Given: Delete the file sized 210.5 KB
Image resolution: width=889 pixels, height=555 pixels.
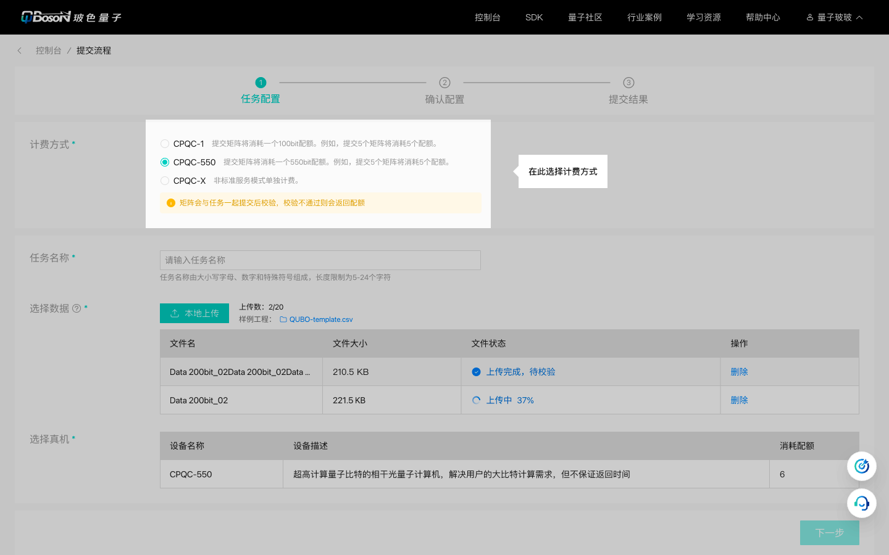Looking at the screenshot, I should pyautogui.click(x=739, y=372).
